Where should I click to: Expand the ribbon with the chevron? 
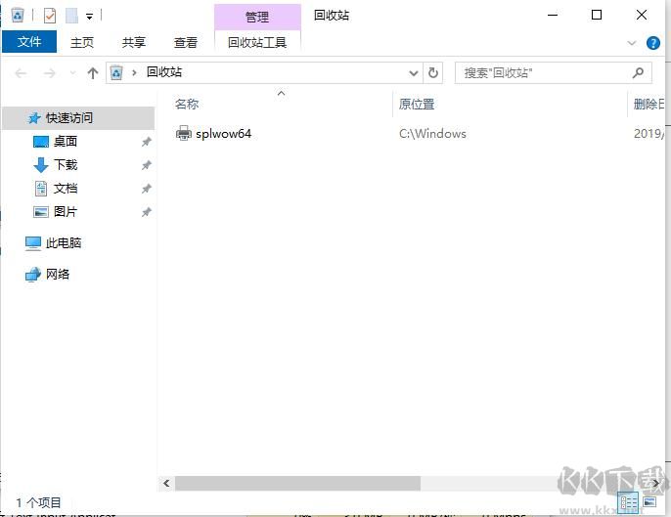pos(631,43)
